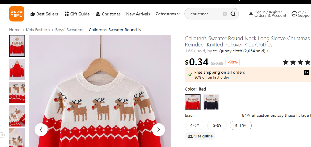Click the search magnifier icon
This screenshot has width=311, height=147.
pyautogui.click(x=233, y=14)
